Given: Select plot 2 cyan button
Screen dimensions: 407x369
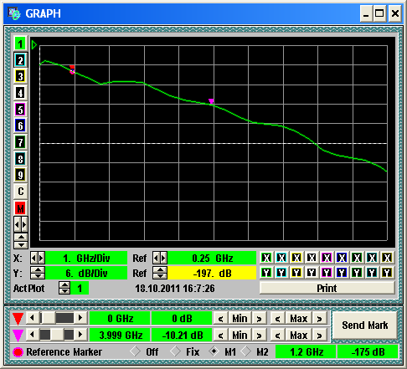Looking at the screenshot, I should [20, 60].
